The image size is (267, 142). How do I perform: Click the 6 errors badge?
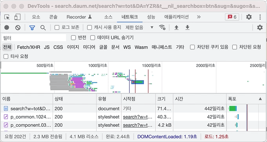click(x=232, y=17)
